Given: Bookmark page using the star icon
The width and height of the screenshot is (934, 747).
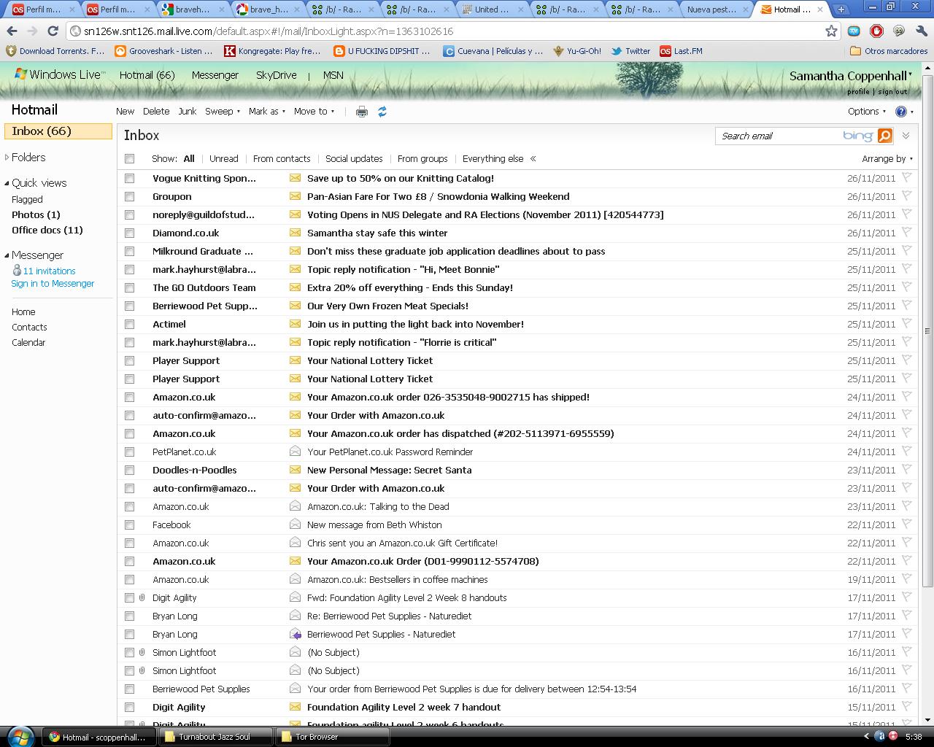Looking at the screenshot, I should (831, 31).
